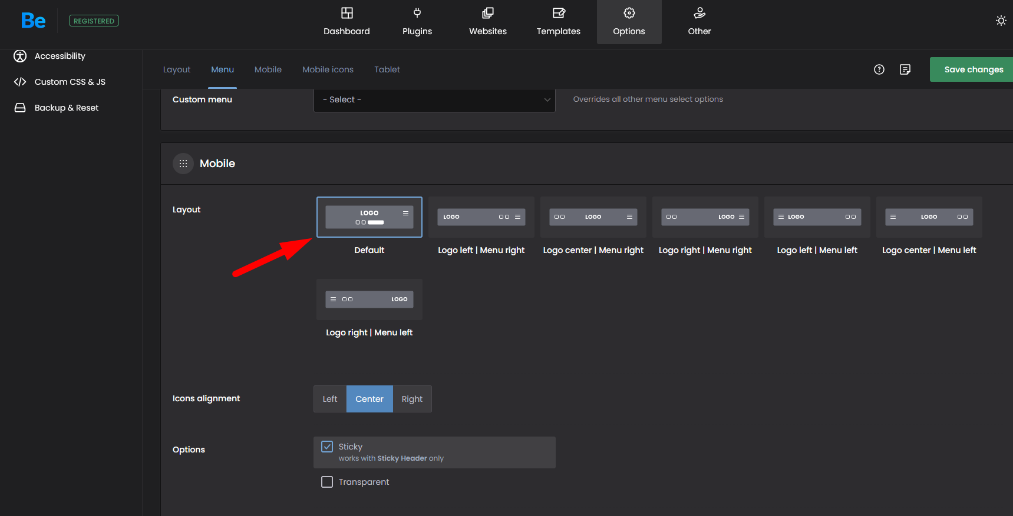Set icons alignment to Center

(369, 399)
